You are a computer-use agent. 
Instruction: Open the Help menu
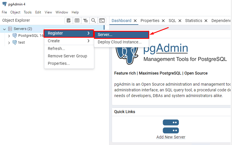tap(75, 12)
